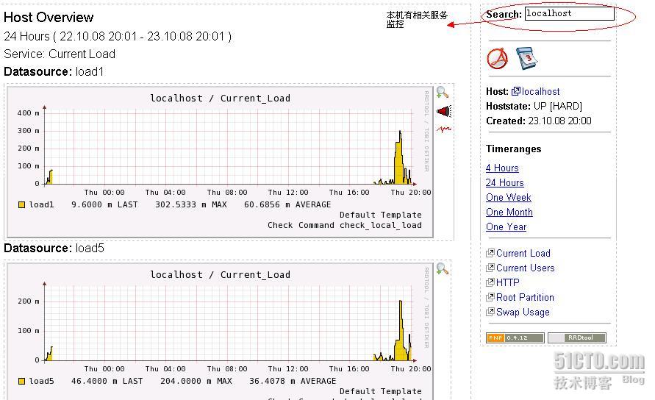Image resolution: width=655 pixels, height=400 pixels.
Task: Click the external link icon next to Host localhost
Action: 516,92
